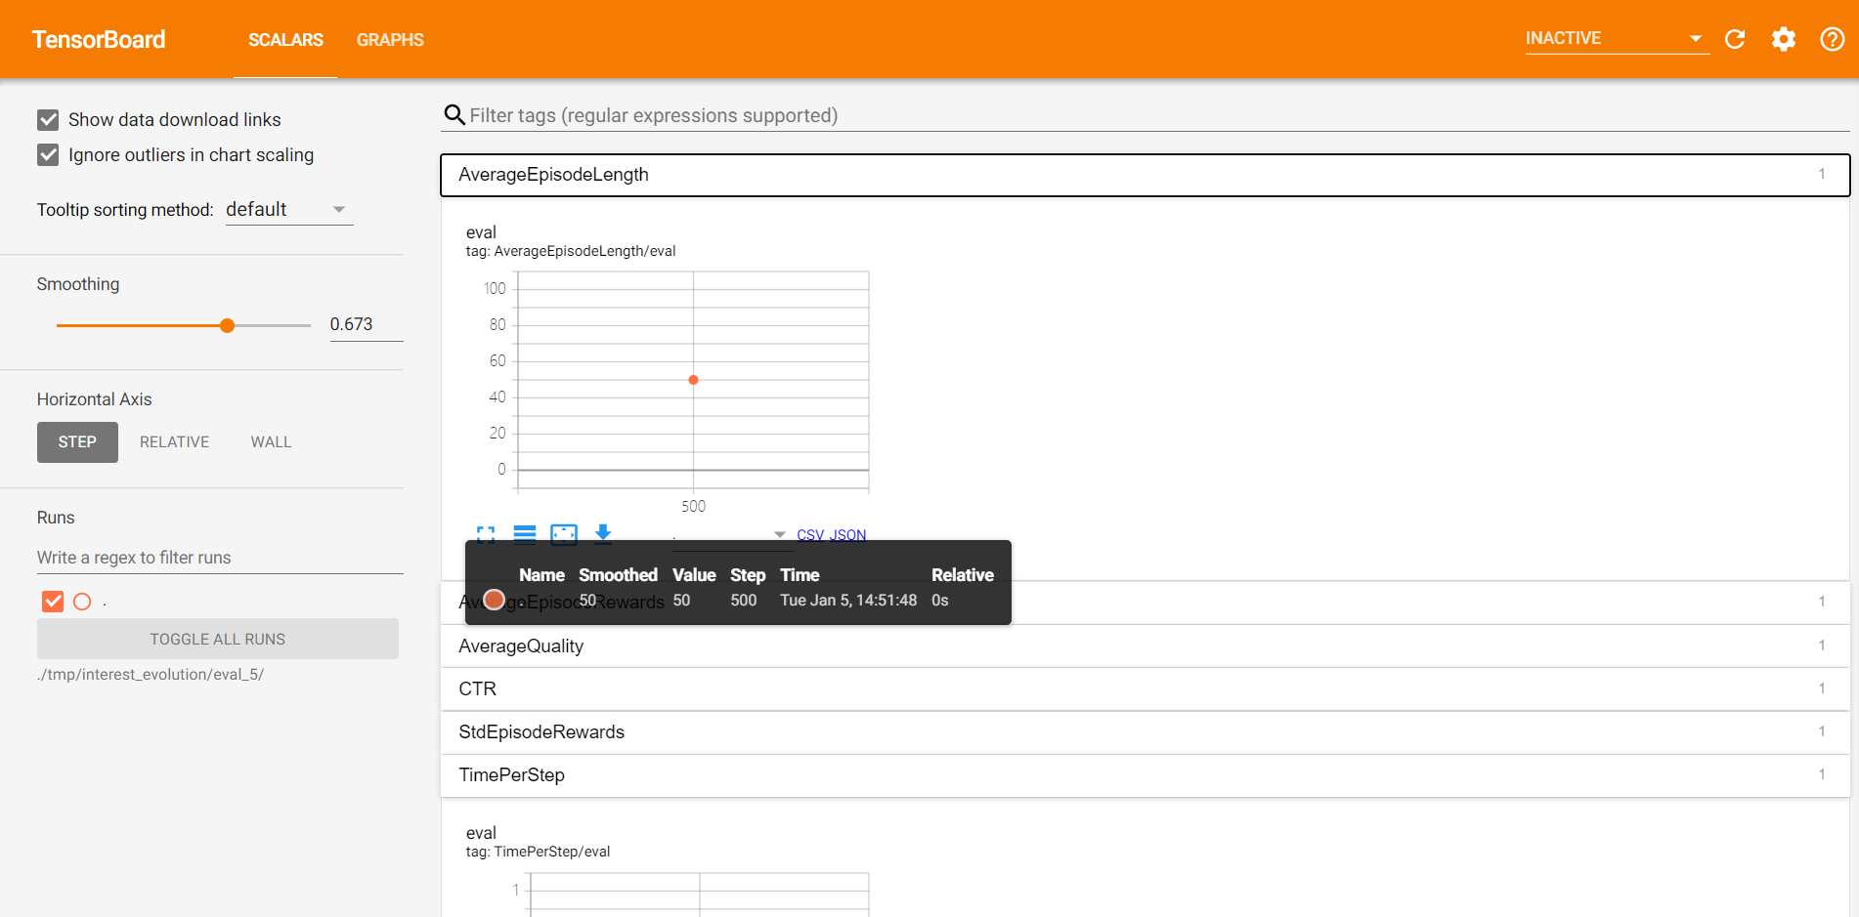Focus the regex filter runs field
1859x917 pixels.
[x=220, y=558]
